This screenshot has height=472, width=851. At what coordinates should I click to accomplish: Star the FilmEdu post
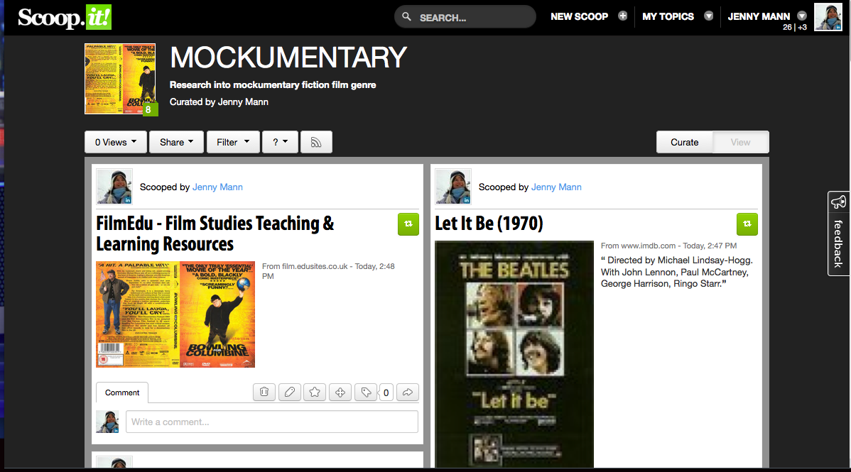pos(315,392)
